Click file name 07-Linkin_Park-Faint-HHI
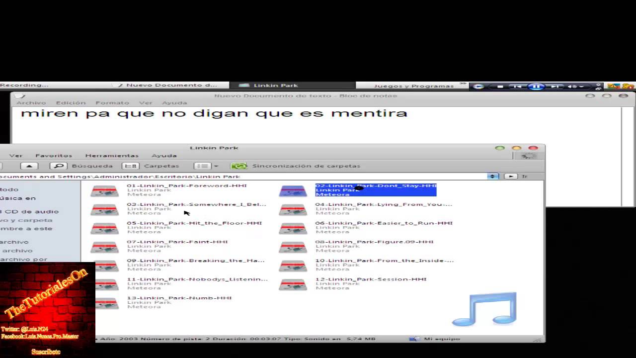The height and width of the screenshot is (358, 636). pos(177,242)
